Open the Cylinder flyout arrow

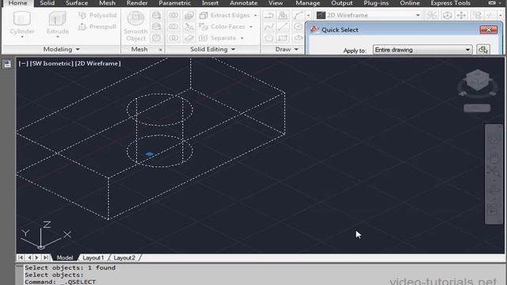click(22, 37)
